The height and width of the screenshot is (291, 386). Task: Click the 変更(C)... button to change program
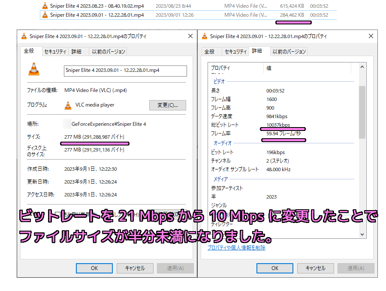click(x=168, y=105)
